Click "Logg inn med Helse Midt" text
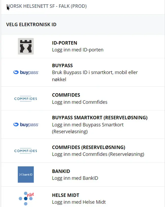 pyautogui.click(x=79, y=202)
